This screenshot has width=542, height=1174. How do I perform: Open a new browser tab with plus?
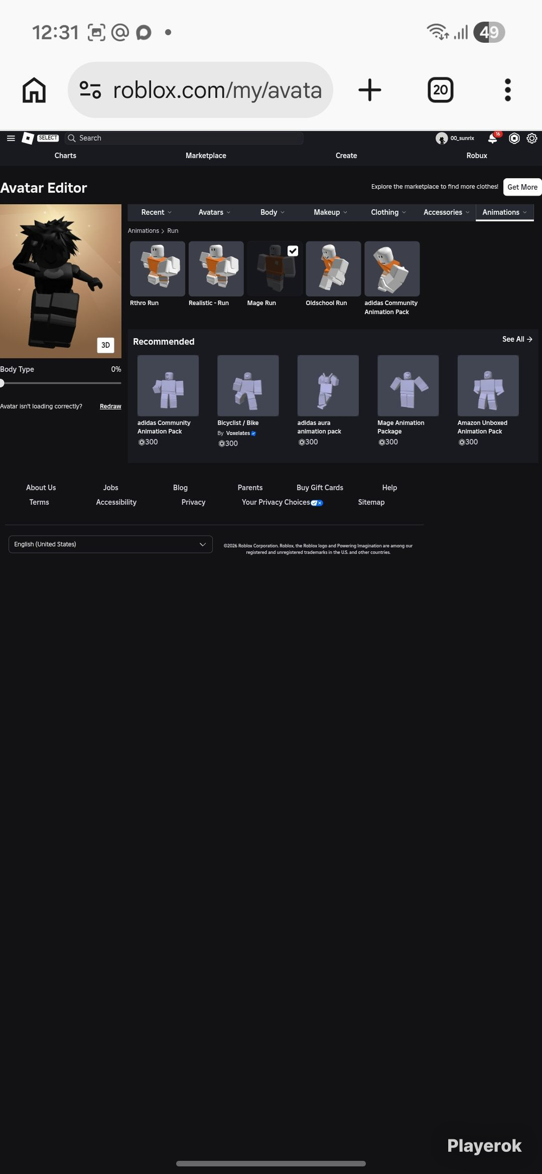pyautogui.click(x=370, y=90)
